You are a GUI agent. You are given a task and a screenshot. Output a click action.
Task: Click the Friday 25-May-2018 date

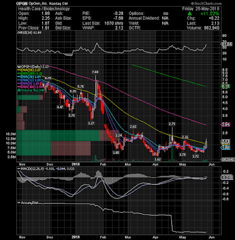pyautogui.click(x=201, y=9)
